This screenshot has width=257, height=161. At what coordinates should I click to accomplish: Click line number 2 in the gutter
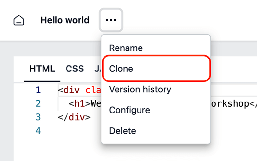38,103
